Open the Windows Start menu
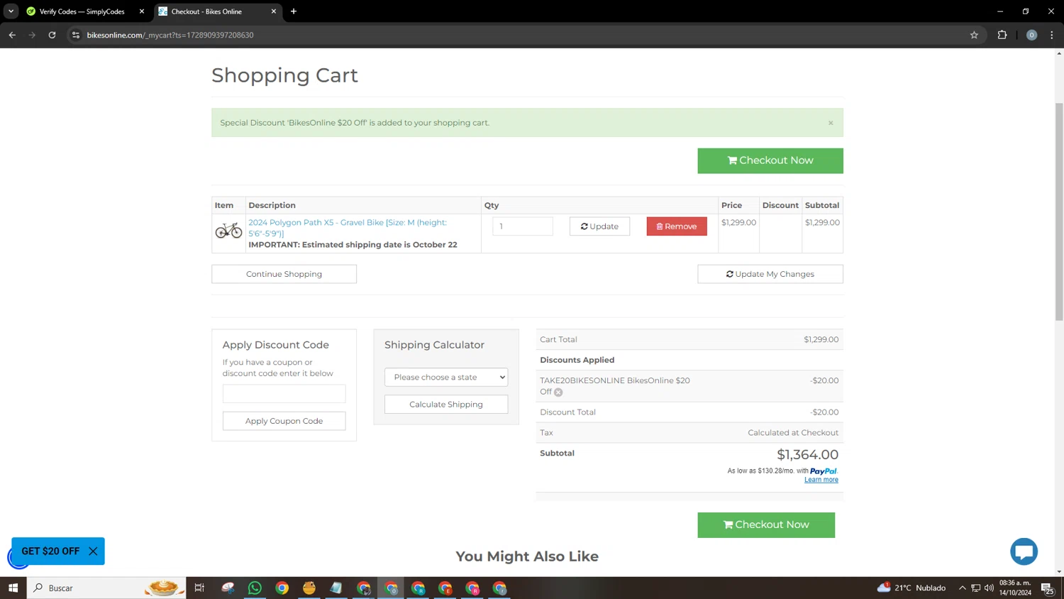 click(x=13, y=588)
